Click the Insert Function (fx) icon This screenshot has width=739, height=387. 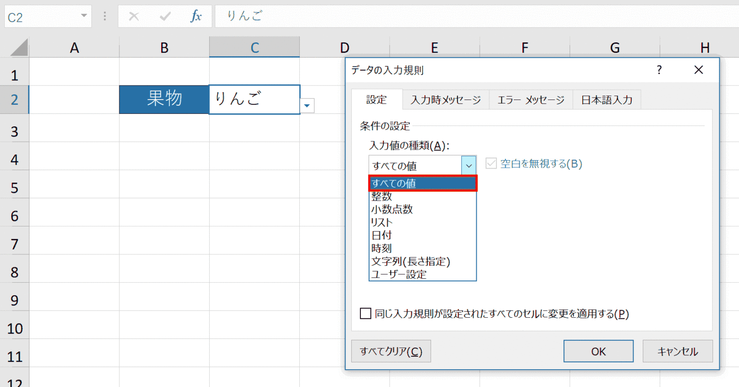tap(195, 16)
